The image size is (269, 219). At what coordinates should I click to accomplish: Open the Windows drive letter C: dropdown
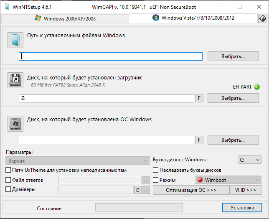coord(250,160)
